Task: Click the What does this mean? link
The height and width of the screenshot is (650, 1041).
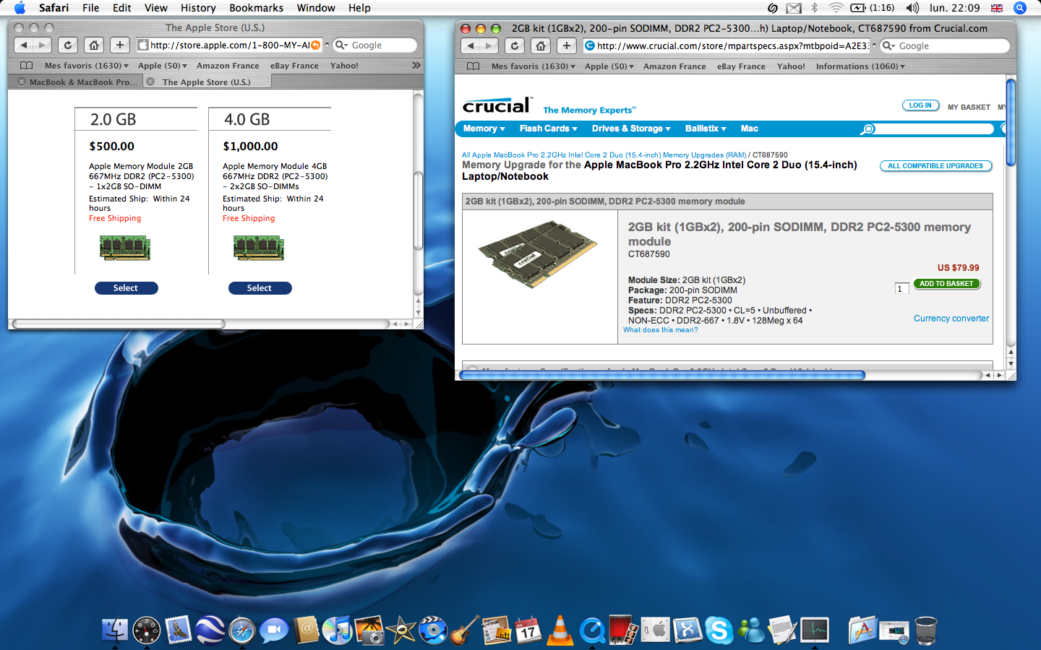Action: click(661, 330)
